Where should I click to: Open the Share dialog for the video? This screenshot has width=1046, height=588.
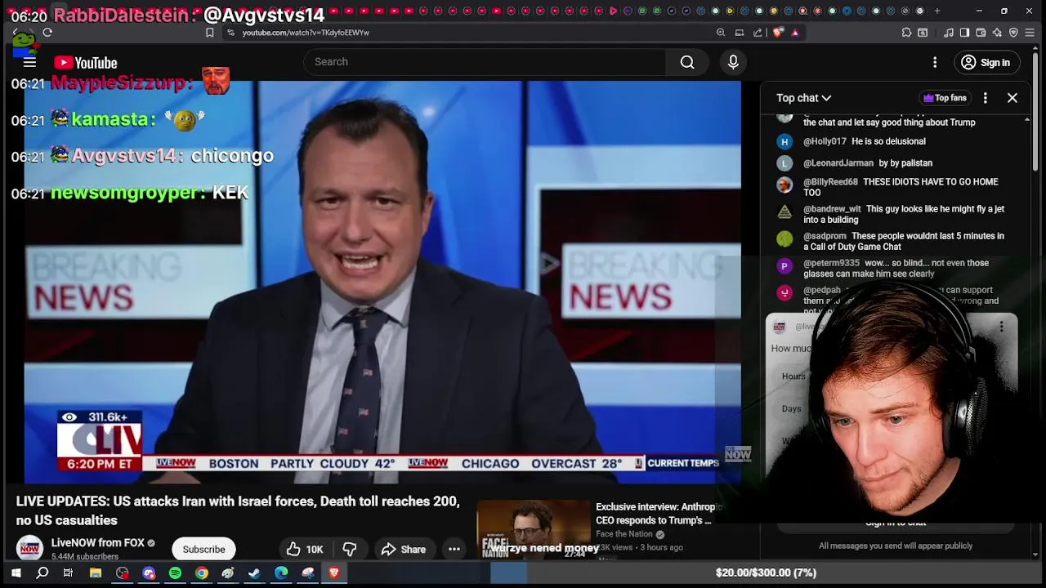coord(404,550)
